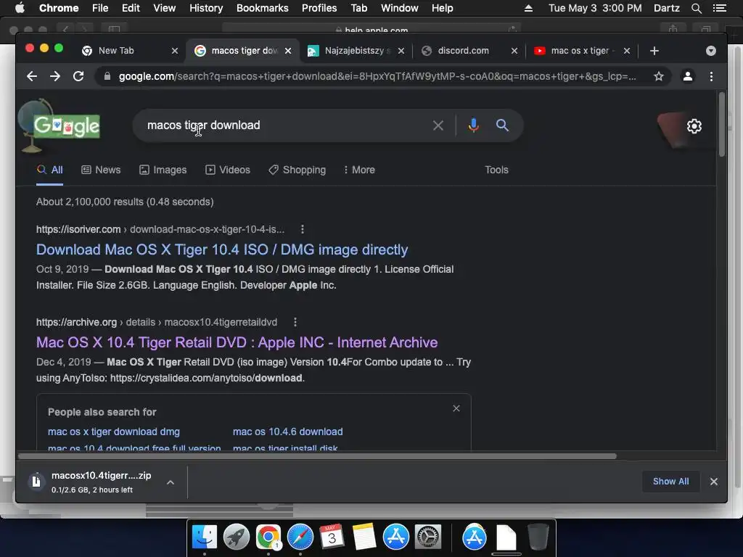Close the macos tiger download tab

(x=288, y=51)
